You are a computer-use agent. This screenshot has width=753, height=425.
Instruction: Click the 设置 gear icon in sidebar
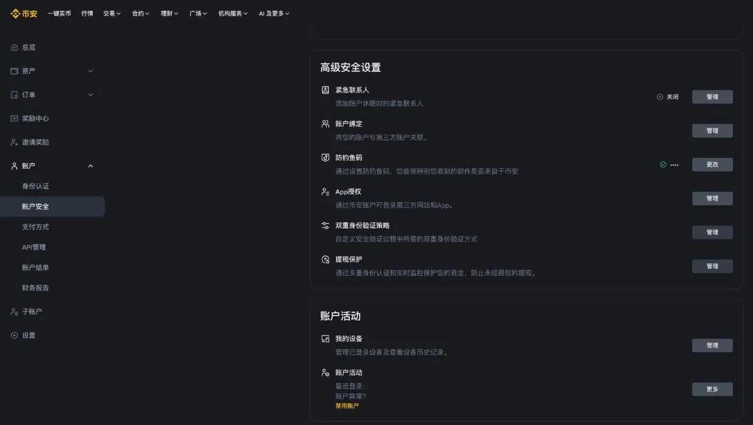pyautogui.click(x=15, y=335)
